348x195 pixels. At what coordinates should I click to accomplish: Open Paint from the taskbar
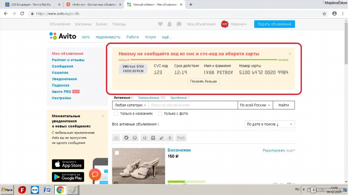pos(72,190)
